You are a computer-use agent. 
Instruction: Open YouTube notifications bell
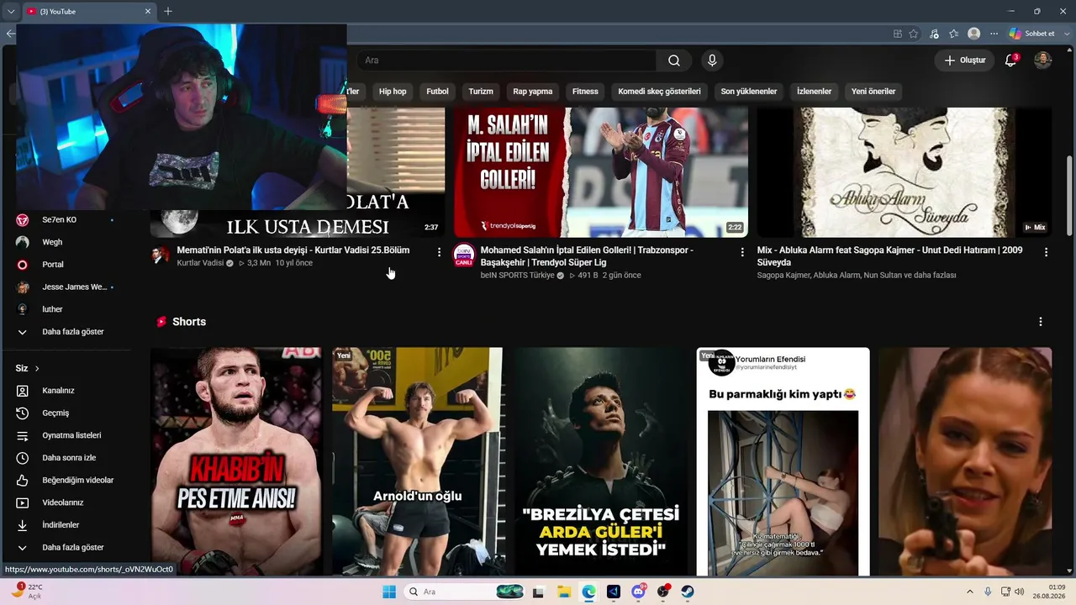(1011, 60)
